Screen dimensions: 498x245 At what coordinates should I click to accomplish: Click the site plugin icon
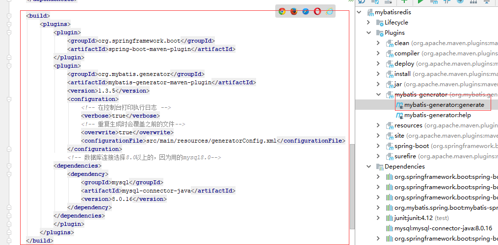point(390,136)
